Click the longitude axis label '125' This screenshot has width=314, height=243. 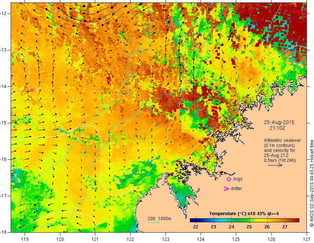pos(236,239)
